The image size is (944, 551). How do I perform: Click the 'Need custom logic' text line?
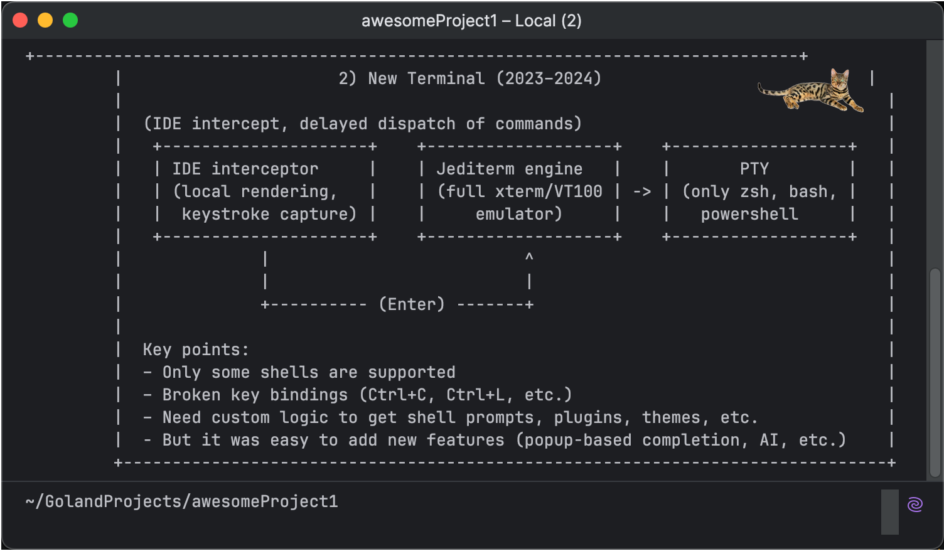click(451, 417)
